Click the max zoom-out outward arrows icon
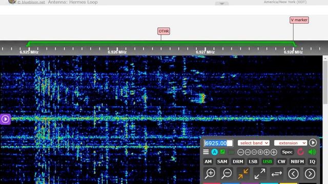328x184 pixels. (x=260, y=174)
